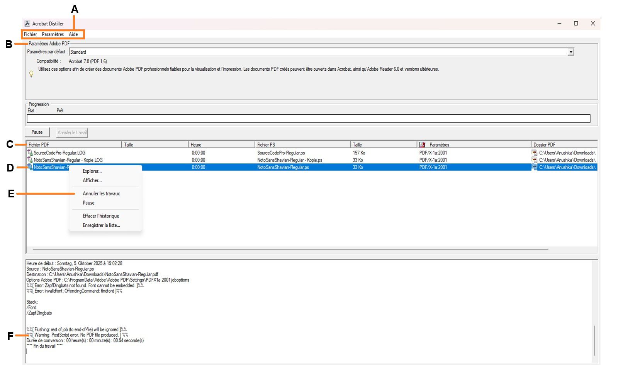The image size is (618, 365).
Task: Click the Source : NotoSansShavian-Regular.ps log line
Action: 60,269
